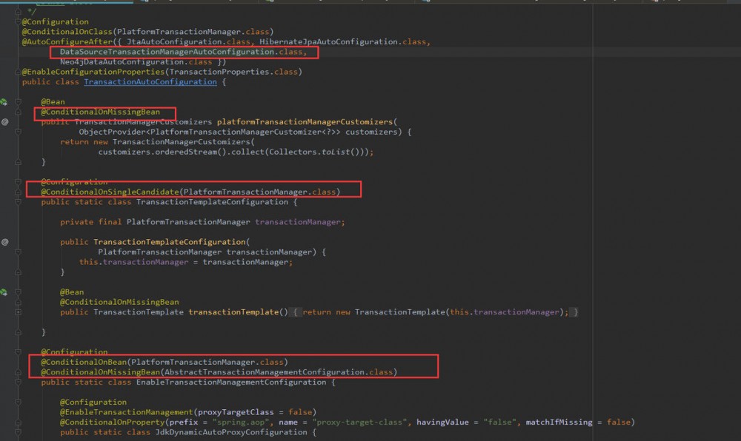Click the @ gutter icon next to platformTransactionManagerCustomizers method

4,121
